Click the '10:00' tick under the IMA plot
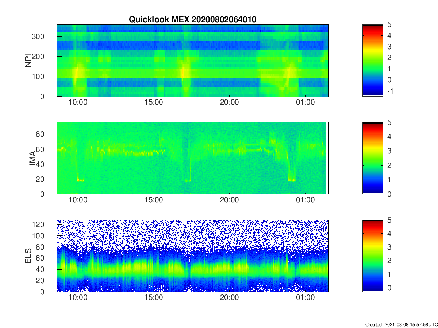Screen dimensions: 438x328 (x=78, y=200)
